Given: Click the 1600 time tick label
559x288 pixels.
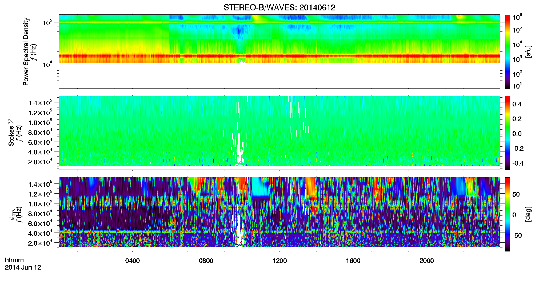Looking at the screenshot, I should (x=353, y=261).
